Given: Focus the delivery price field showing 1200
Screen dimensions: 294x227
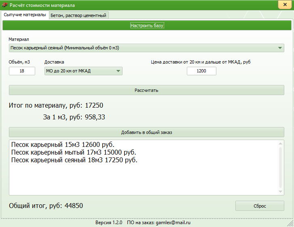Looking at the screenshot, I should pyautogui.click(x=201, y=71).
